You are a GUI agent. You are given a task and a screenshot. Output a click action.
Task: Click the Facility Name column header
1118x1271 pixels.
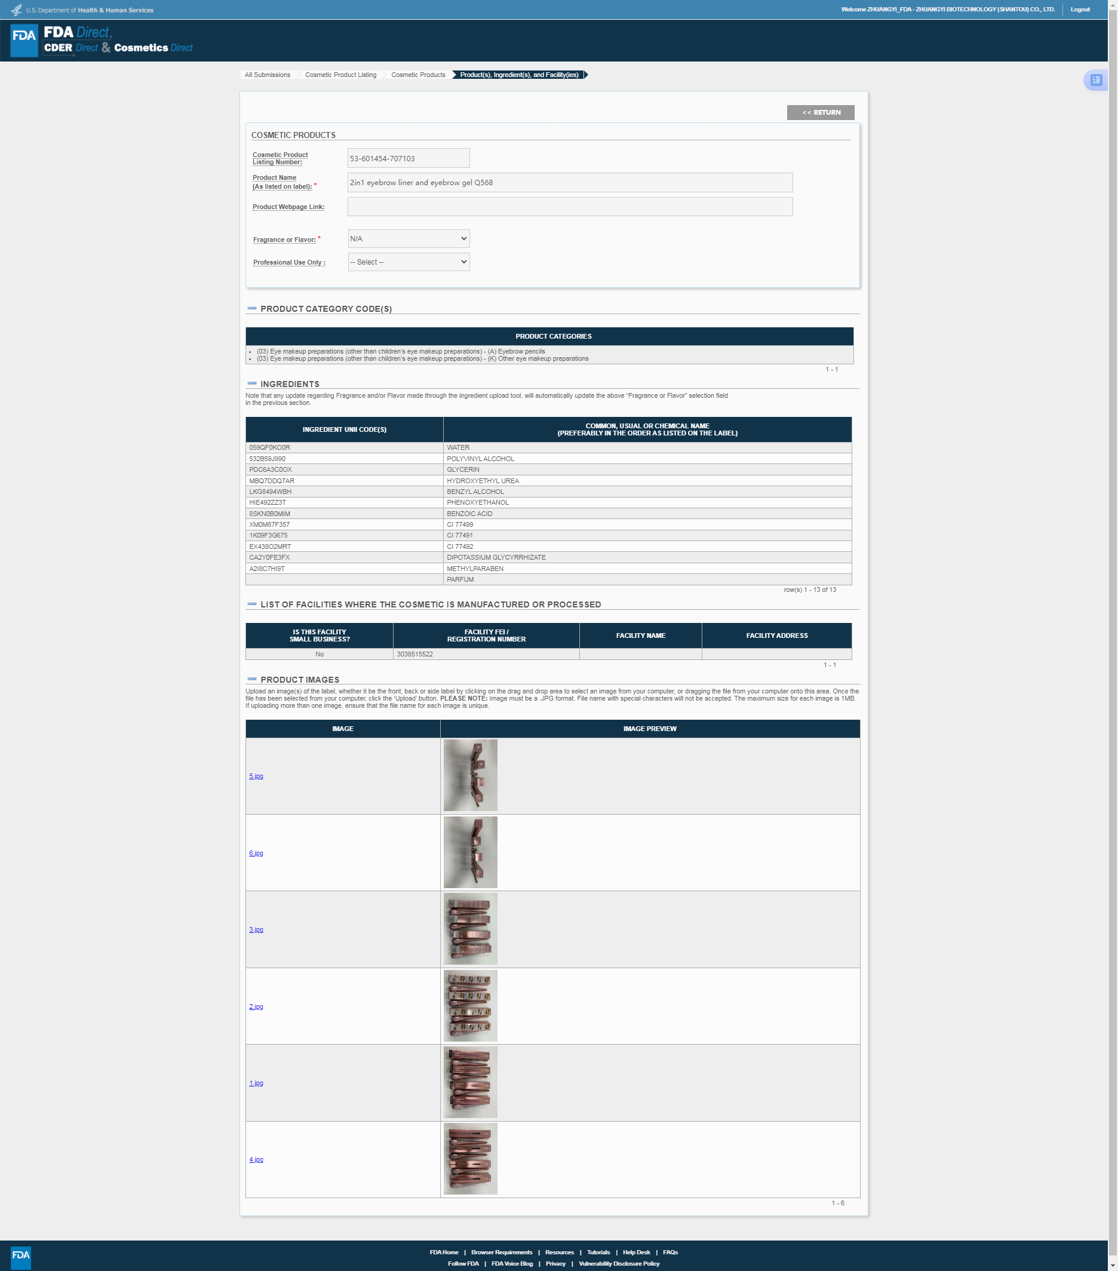(x=640, y=635)
